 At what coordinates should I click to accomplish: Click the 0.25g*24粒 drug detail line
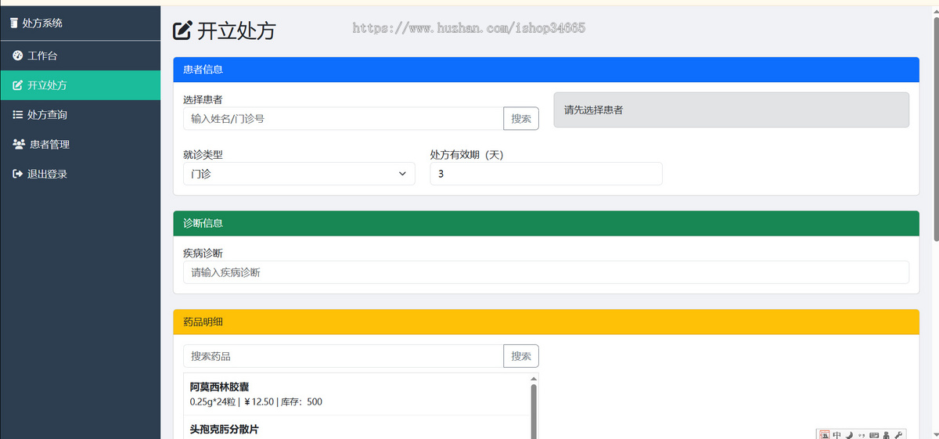tap(256, 402)
